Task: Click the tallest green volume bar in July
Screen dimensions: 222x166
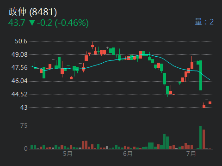Action: pyautogui.click(x=200, y=137)
